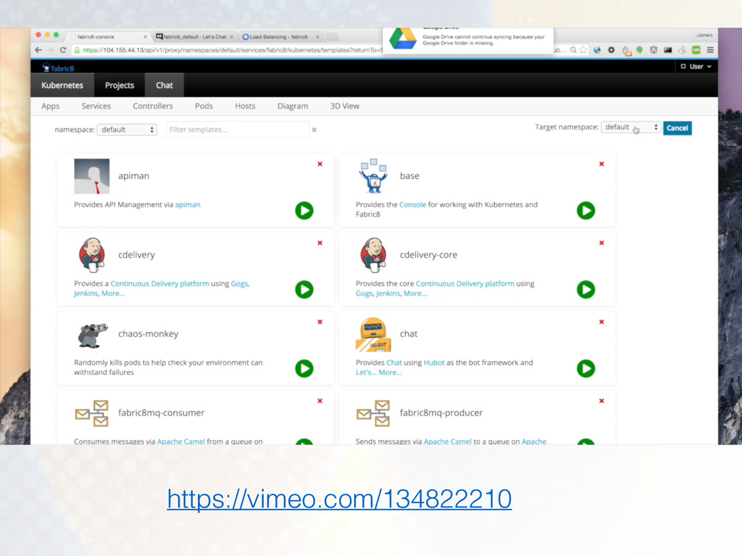
Task: Open the Gogs link in cdelivery
Action: click(x=239, y=284)
